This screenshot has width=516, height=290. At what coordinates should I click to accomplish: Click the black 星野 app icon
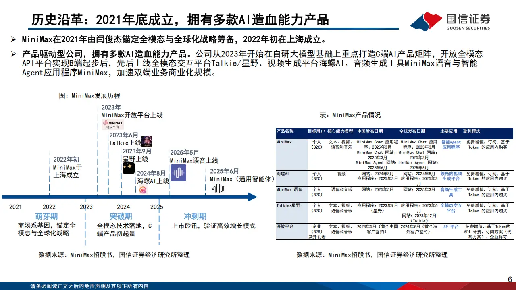pyautogui.click(x=129, y=168)
